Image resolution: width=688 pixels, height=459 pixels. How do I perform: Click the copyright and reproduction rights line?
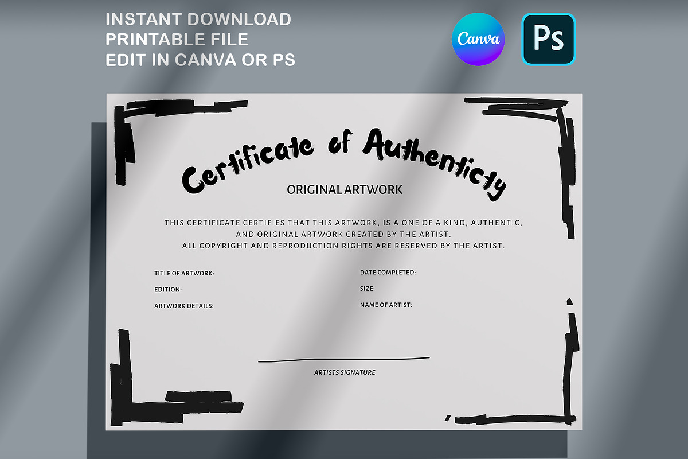pos(343,246)
